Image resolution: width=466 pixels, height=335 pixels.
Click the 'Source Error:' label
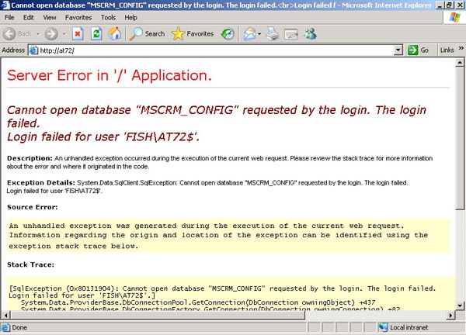click(x=33, y=207)
